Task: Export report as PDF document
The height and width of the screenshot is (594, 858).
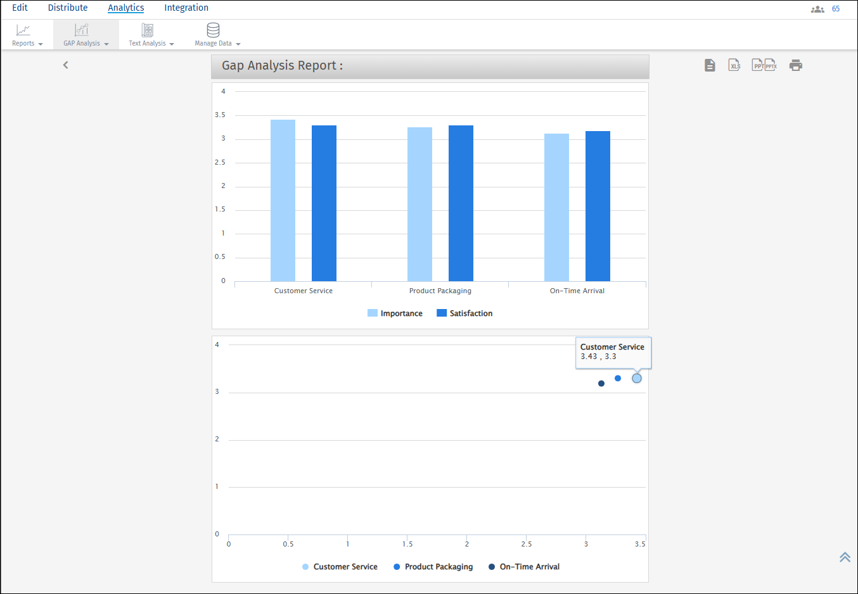Action: 710,65
